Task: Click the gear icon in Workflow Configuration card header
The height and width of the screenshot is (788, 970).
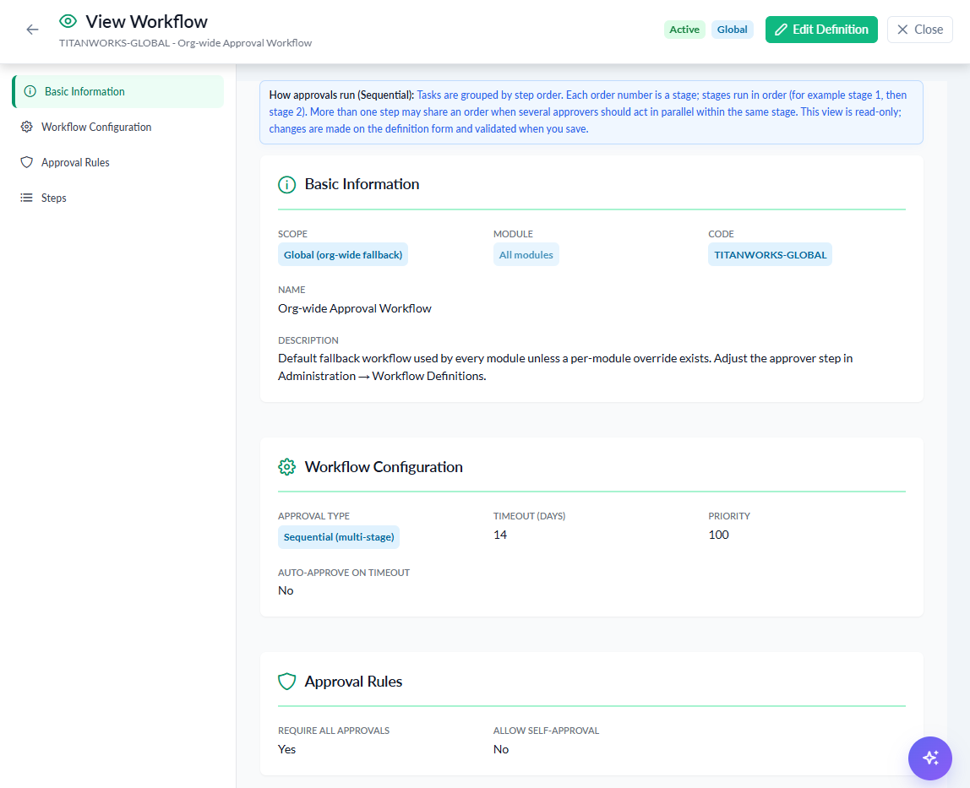Action: (x=287, y=467)
